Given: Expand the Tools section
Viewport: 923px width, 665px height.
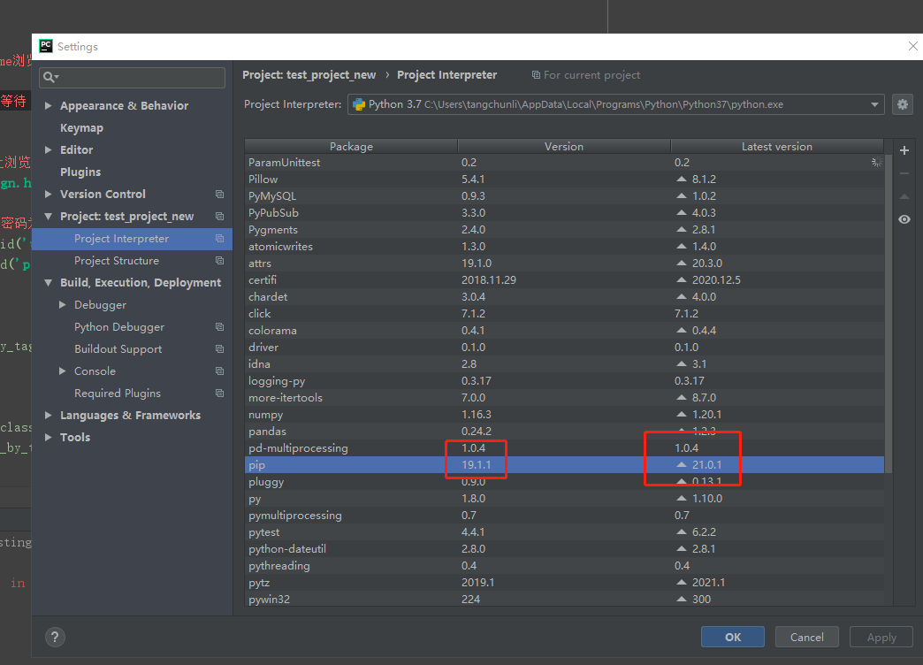Looking at the screenshot, I should pos(49,437).
